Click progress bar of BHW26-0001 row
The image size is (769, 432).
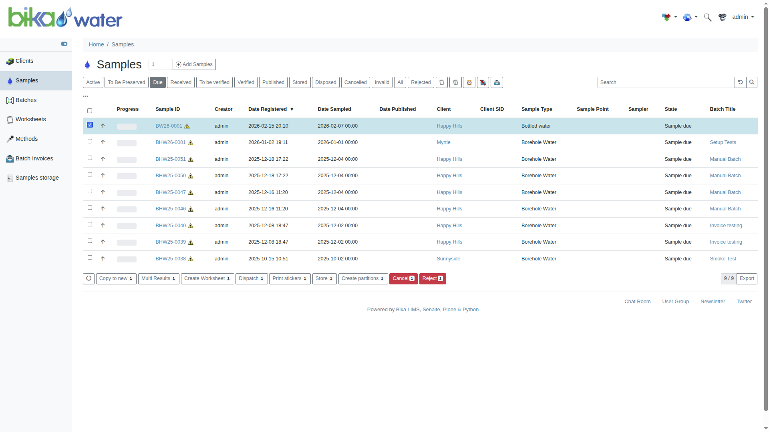pos(127,143)
